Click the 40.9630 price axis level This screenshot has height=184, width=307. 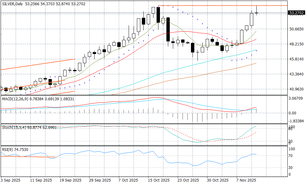point(296,89)
